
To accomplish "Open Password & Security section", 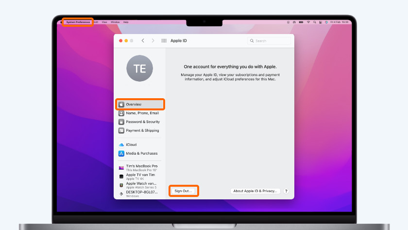I will coord(140,122).
